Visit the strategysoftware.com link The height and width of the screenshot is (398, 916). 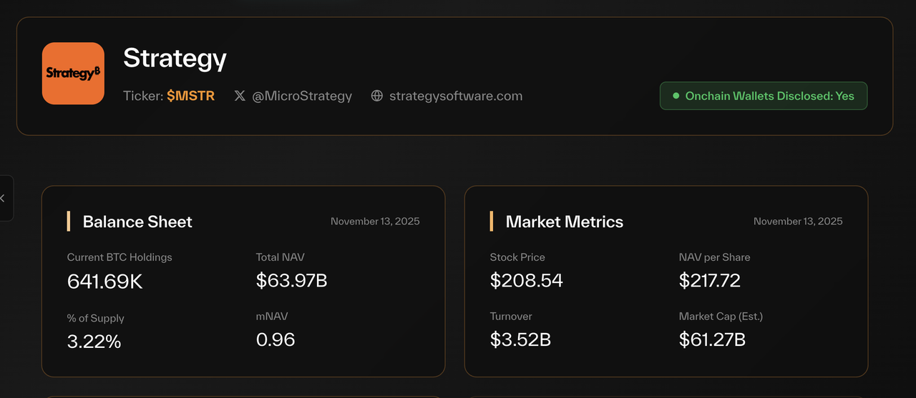click(x=456, y=96)
